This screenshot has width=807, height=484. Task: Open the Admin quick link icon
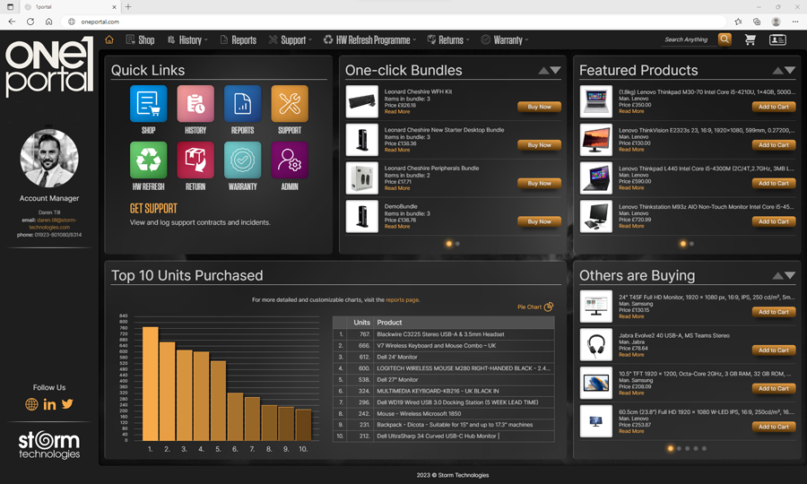point(289,160)
